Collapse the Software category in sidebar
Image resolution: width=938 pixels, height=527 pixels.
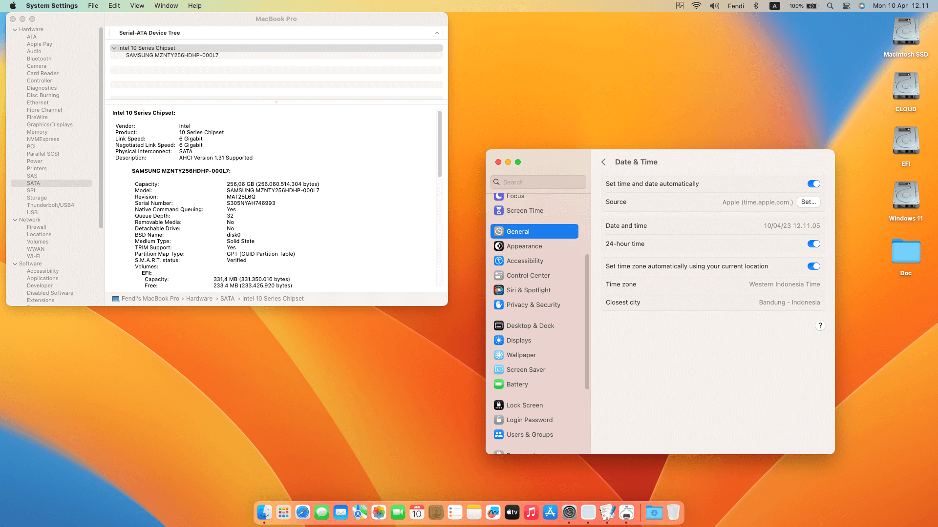pos(15,264)
